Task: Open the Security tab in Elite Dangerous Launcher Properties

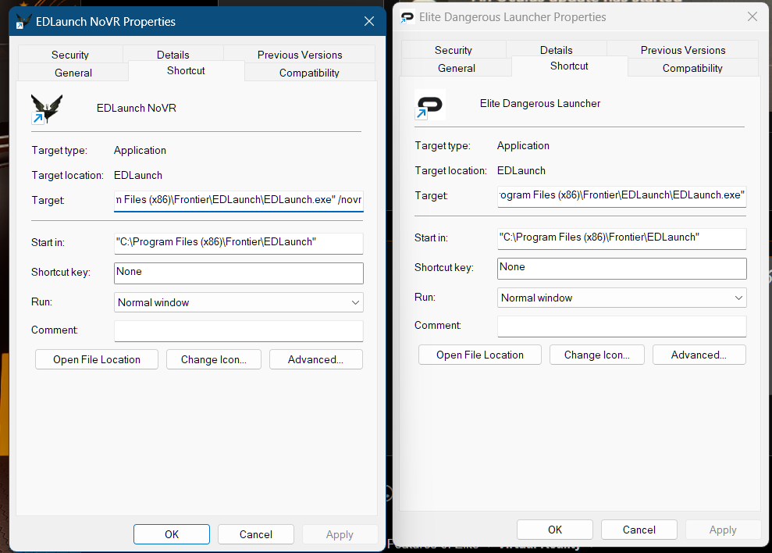Action: 454,50
